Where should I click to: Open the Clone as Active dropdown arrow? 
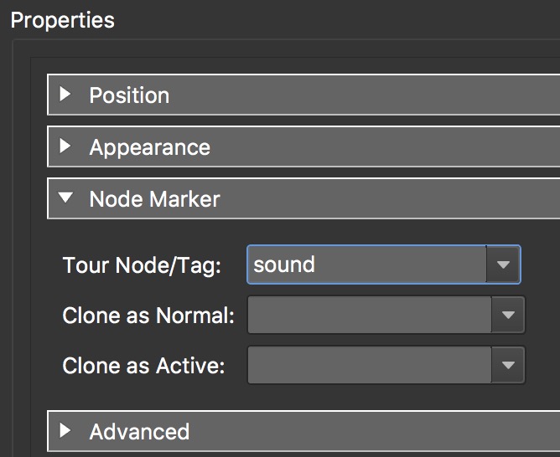coord(507,366)
